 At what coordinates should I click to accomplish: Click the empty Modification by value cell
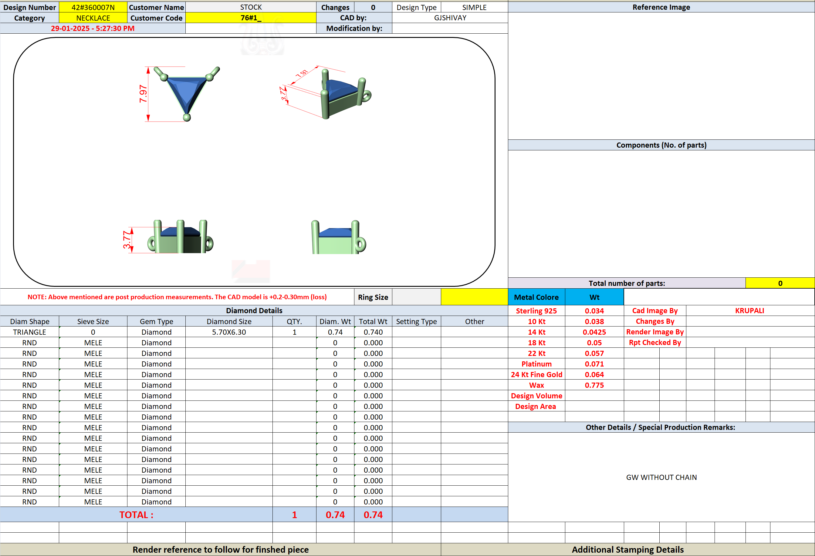(450, 28)
